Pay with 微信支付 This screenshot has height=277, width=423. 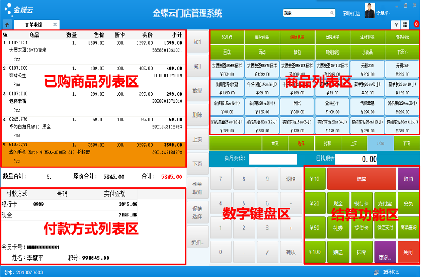coord(385,228)
